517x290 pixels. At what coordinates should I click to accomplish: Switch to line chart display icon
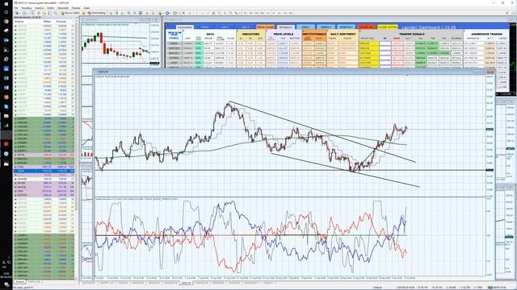pyautogui.click(x=122, y=13)
